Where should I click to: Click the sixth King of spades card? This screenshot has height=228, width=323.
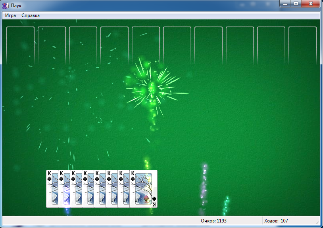[112, 189]
